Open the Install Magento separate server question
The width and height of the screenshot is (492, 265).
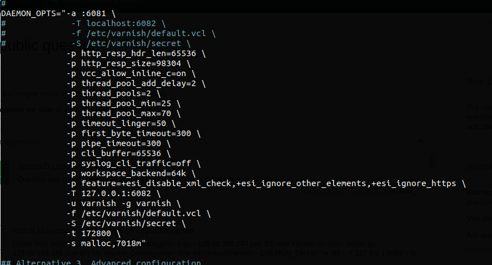pos(103,231)
